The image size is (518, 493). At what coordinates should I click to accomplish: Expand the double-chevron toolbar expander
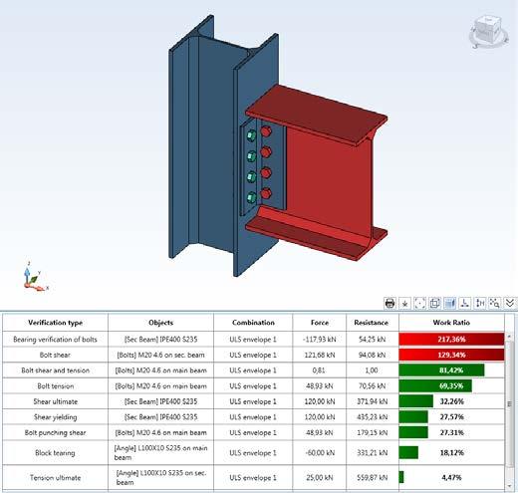[510, 303]
